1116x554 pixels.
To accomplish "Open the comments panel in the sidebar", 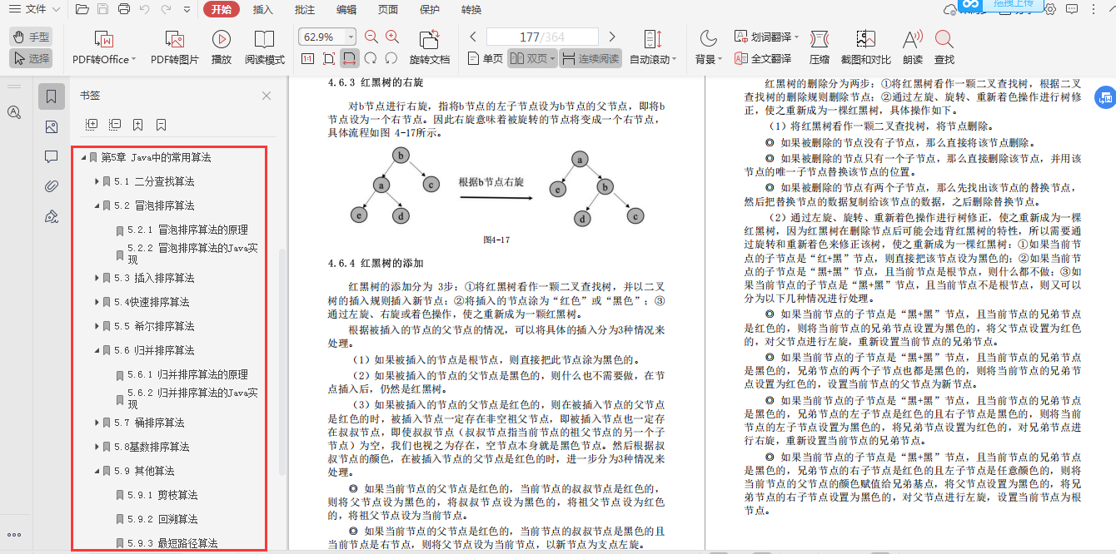I will (x=52, y=156).
